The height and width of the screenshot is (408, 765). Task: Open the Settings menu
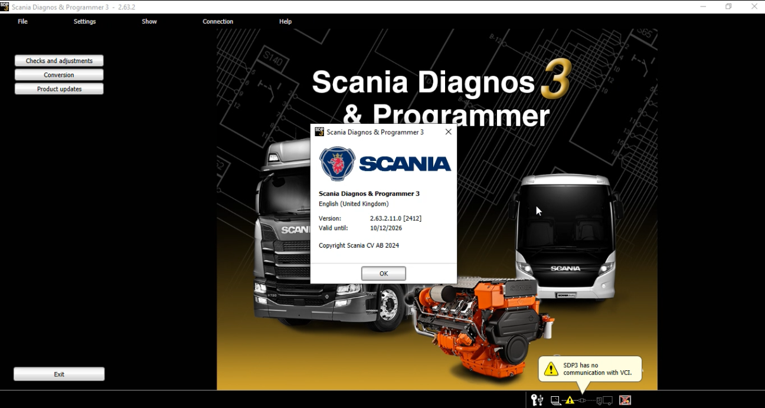(x=84, y=21)
